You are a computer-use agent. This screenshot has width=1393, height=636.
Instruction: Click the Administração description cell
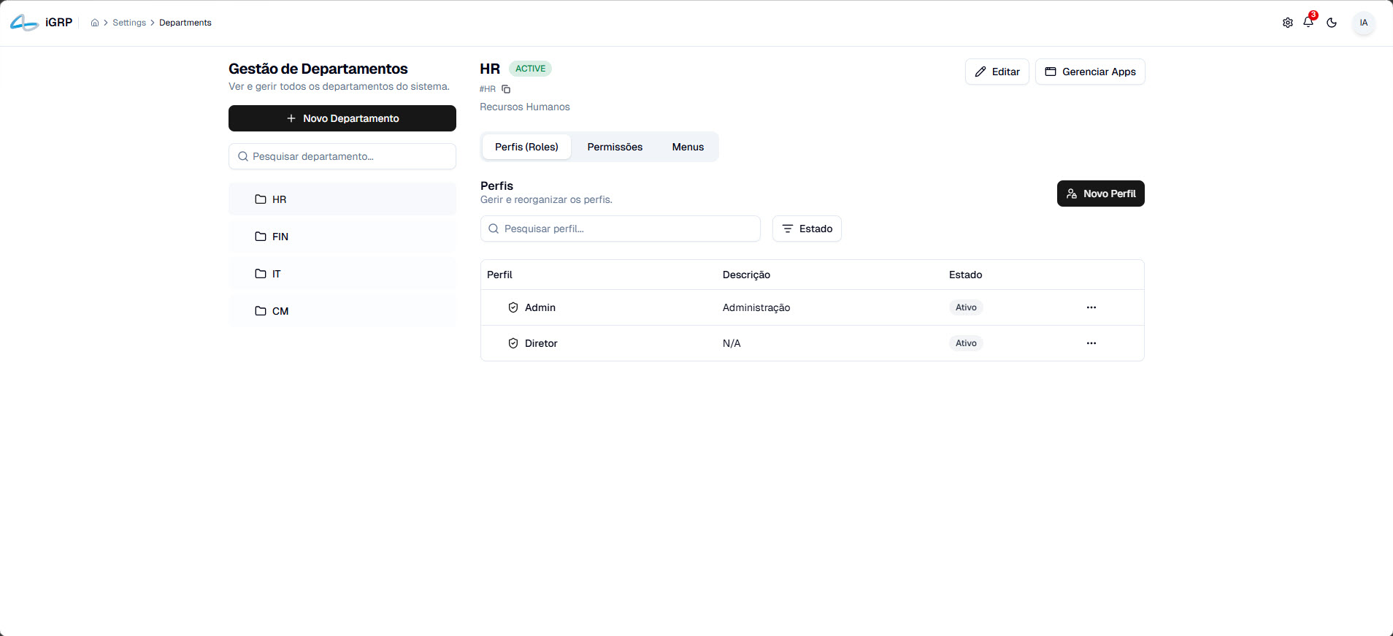756,307
